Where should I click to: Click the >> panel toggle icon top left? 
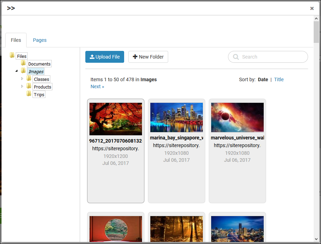pyautogui.click(x=11, y=8)
